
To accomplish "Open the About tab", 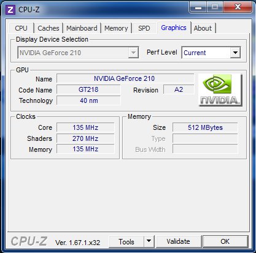I will (x=203, y=28).
